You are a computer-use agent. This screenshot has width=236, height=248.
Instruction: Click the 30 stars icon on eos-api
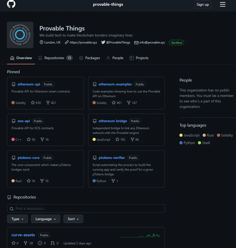(29, 139)
